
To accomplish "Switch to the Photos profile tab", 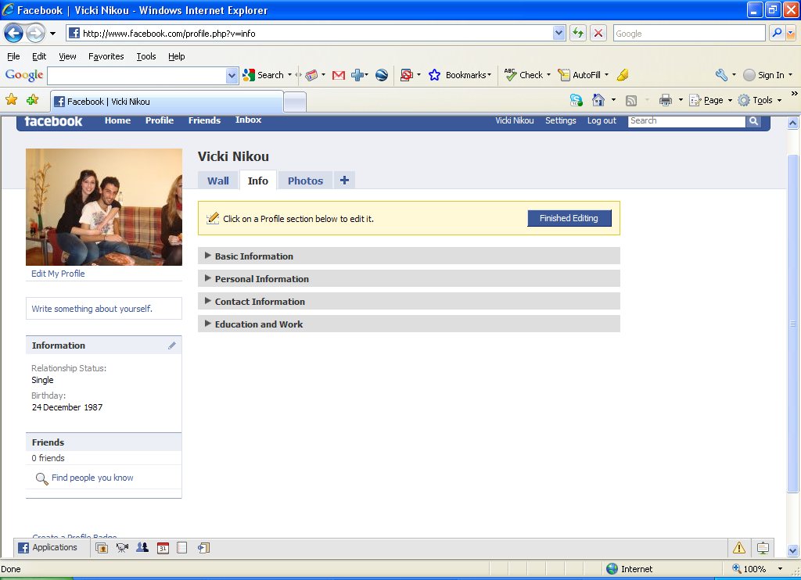I will click(306, 181).
